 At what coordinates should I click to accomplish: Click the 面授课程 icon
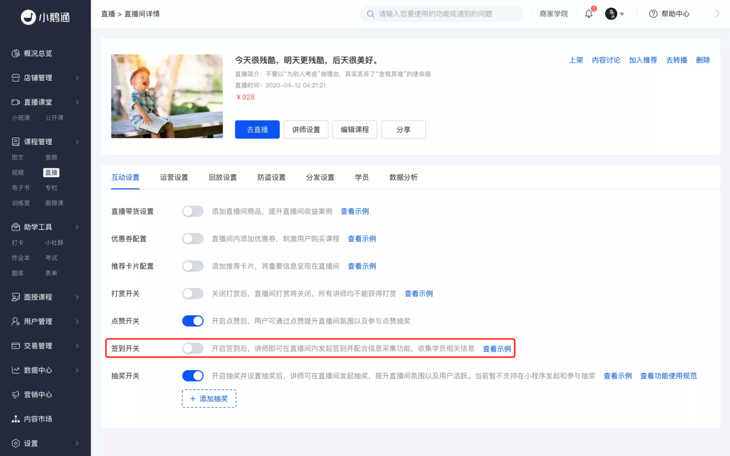pyautogui.click(x=15, y=297)
